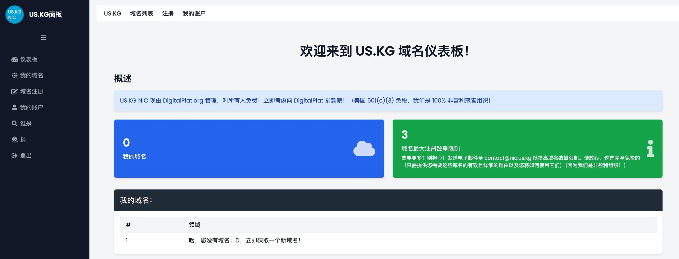
Task: Open 我的账户 in the top navigation
Action: click(194, 14)
